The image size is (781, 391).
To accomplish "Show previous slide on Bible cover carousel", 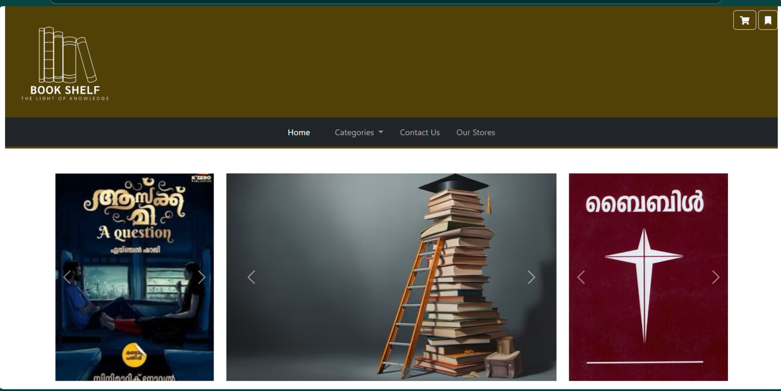I will click(581, 277).
